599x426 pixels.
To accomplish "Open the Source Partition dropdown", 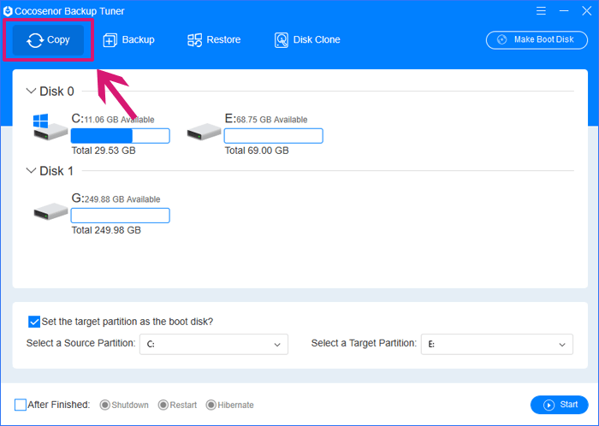I will [x=214, y=345].
